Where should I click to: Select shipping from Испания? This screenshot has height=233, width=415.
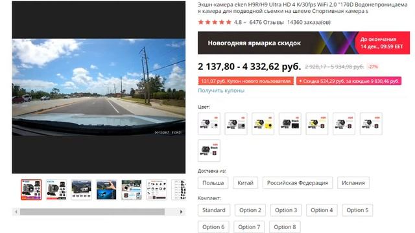[x=353, y=183]
